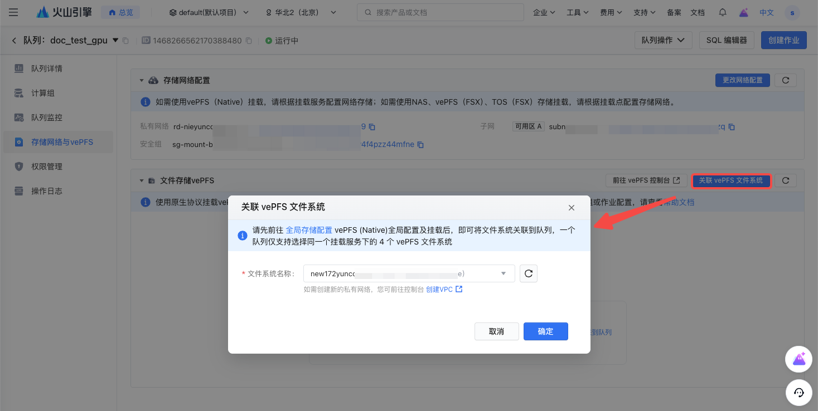This screenshot has height=411, width=818.
Task: Go to 队列详情 in sidebar
Action: [x=58, y=68]
